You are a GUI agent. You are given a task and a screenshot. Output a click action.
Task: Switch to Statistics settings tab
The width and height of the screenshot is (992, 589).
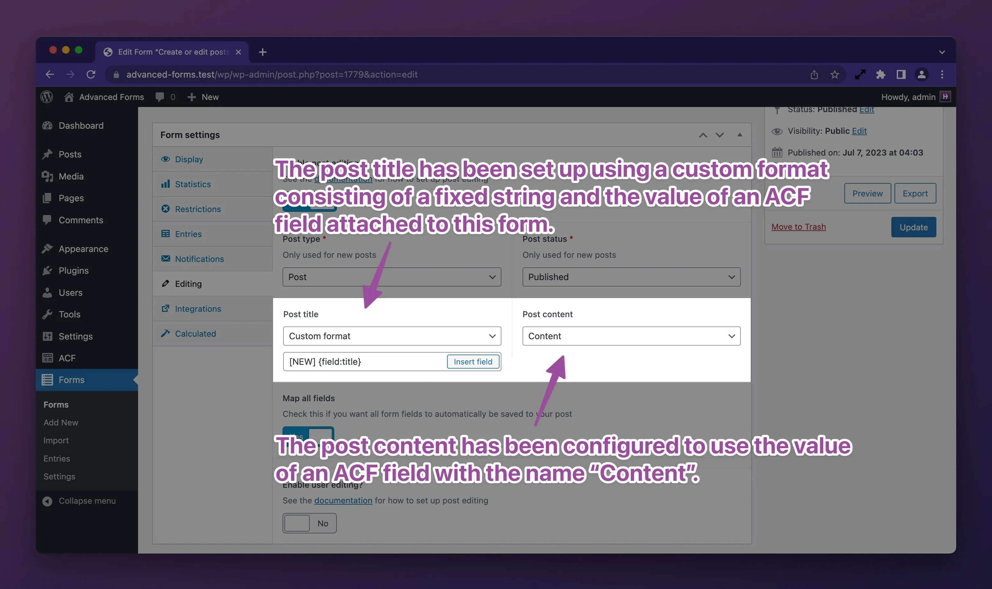click(213, 184)
